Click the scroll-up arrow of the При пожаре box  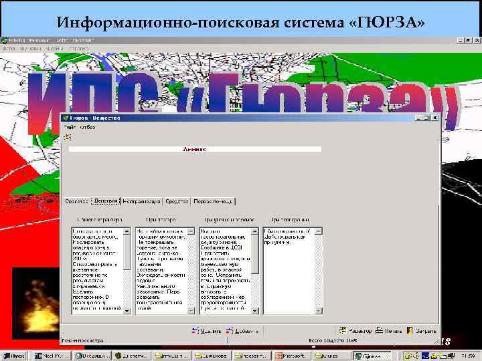point(191,231)
